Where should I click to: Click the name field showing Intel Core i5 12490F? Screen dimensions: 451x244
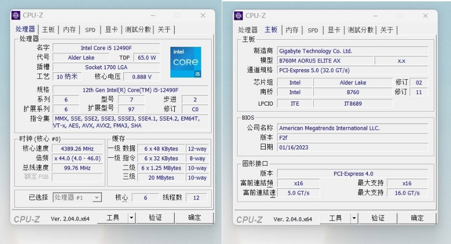tap(106, 48)
